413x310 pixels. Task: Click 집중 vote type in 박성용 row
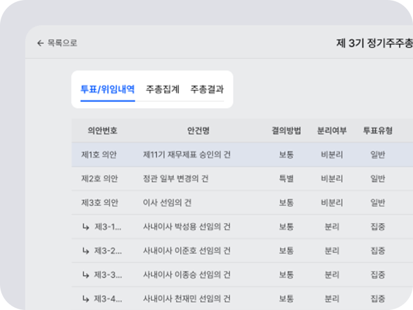pos(378,227)
